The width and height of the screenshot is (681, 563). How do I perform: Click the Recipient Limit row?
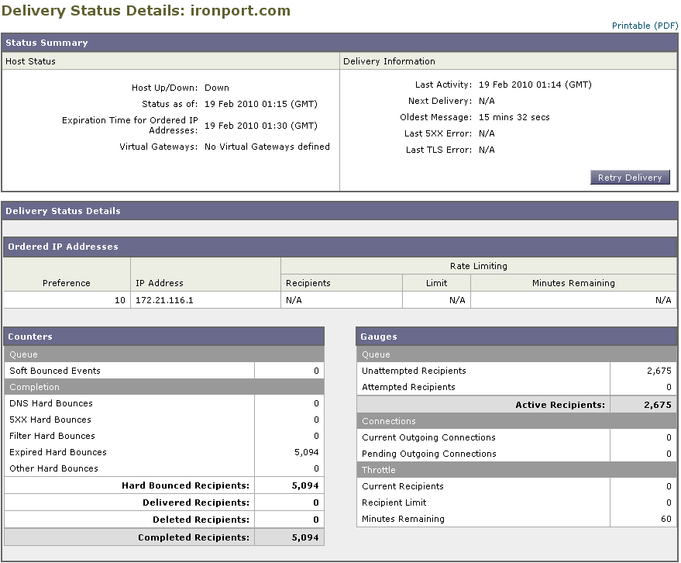(x=517, y=503)
